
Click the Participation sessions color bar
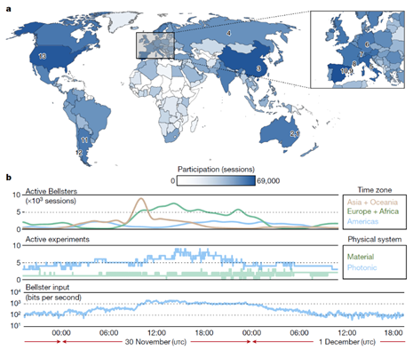[x=216, y=180]
